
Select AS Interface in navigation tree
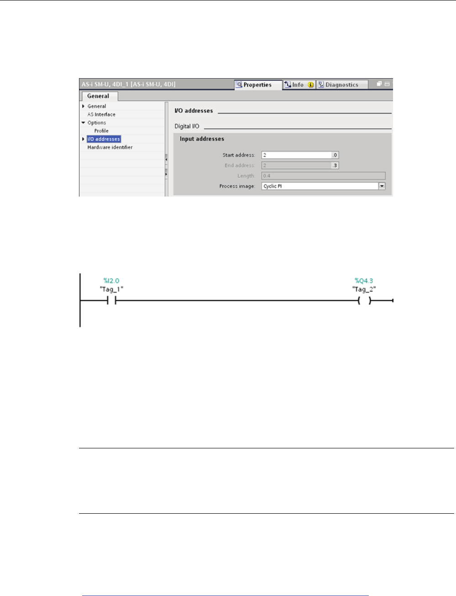tap(101, 114)
